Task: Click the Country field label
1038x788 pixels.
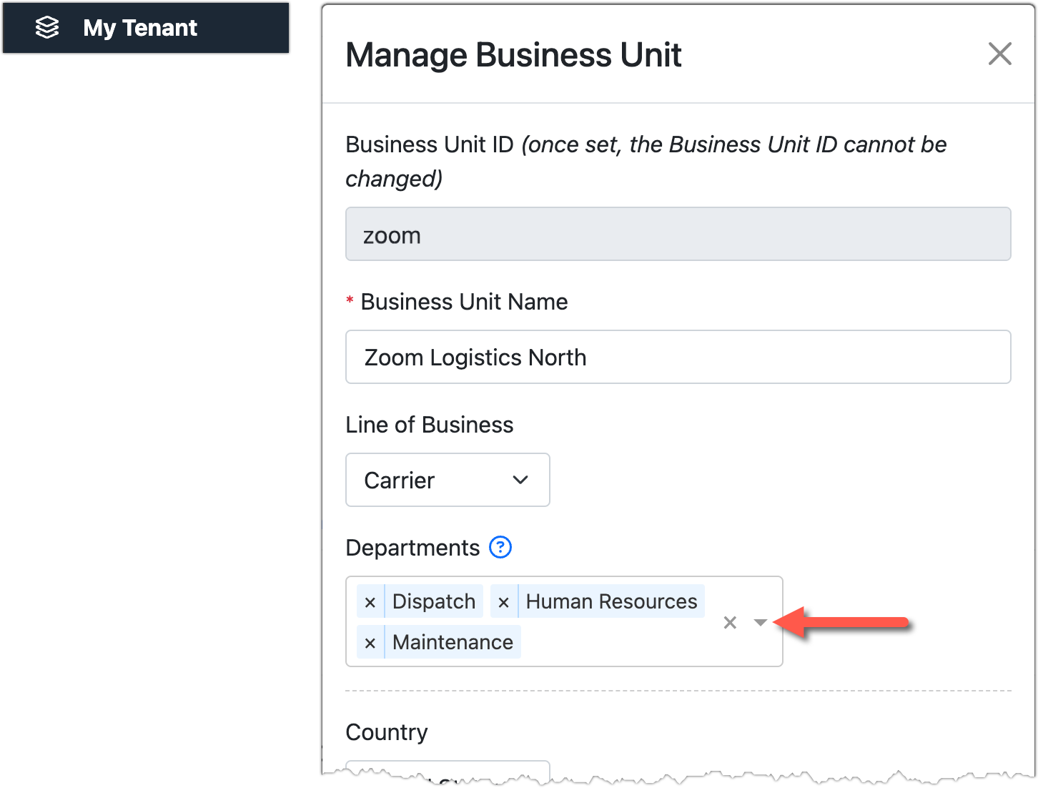Action: [387, 732]
